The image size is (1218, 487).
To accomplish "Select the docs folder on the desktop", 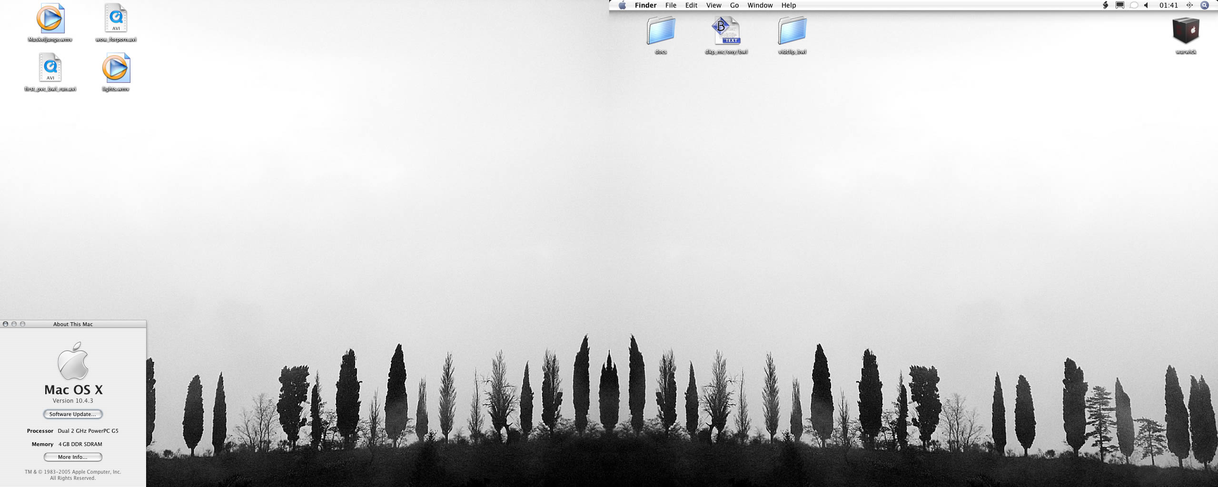I will point(661,31).
